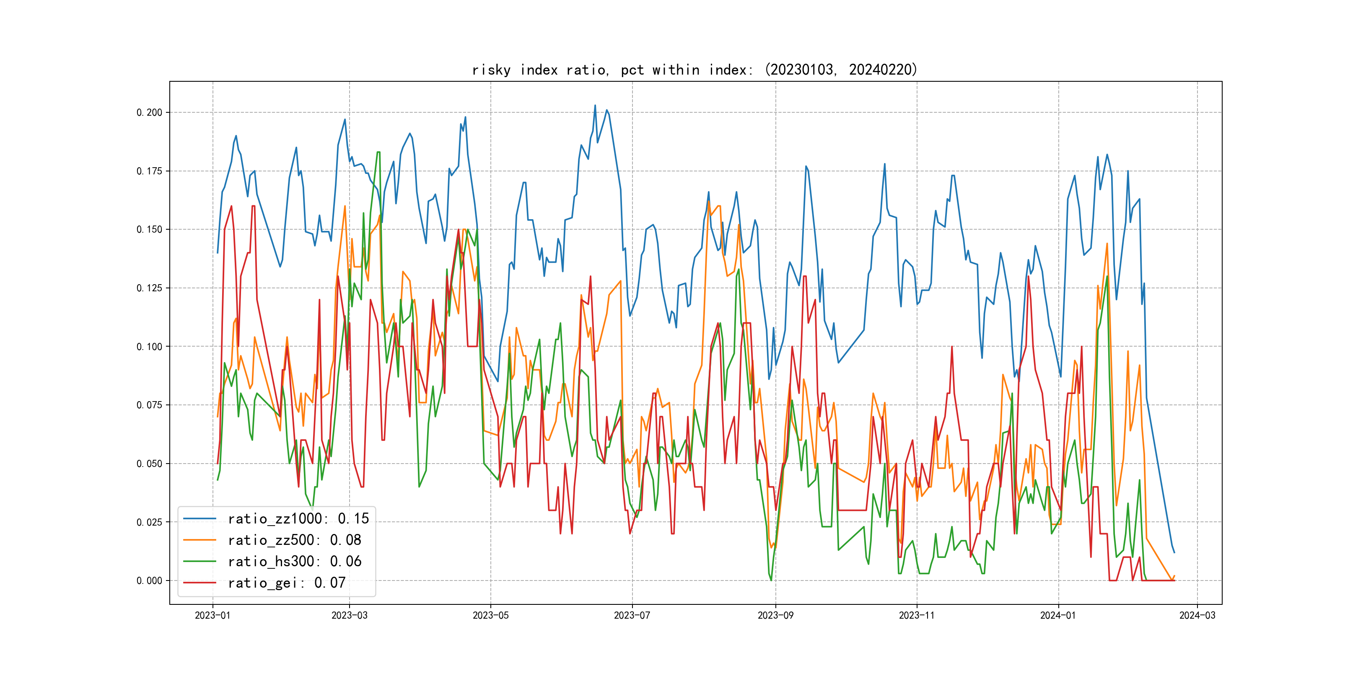
Task: Click the orange ratio_zz500 legend line
Action: tap(199, 540)
